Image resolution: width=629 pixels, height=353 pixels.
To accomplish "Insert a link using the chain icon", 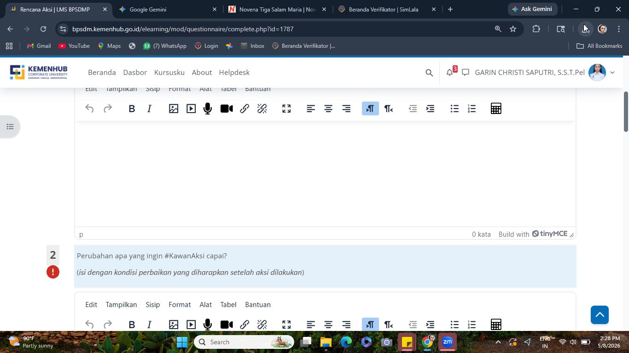I will tap(245, 108).
